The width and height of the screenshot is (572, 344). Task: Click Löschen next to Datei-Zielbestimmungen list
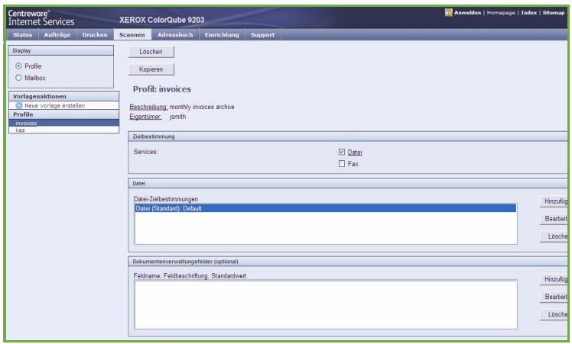[x=554, y=236]
